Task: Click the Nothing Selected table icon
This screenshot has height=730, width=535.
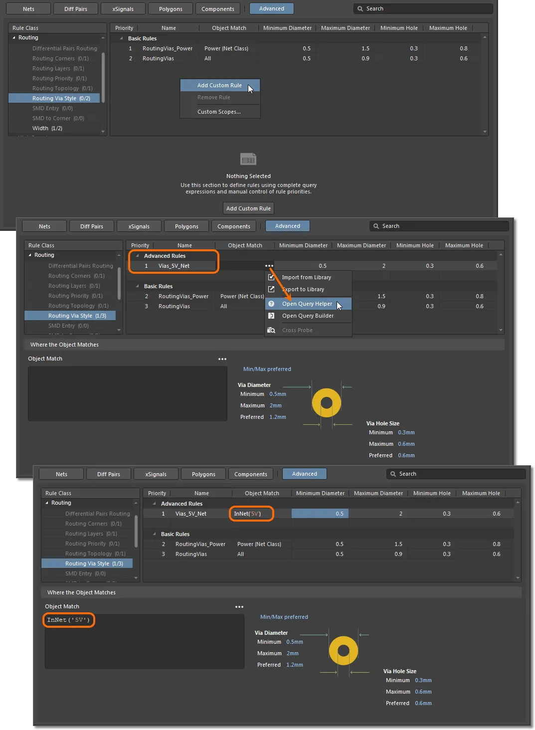Action: 248,159
